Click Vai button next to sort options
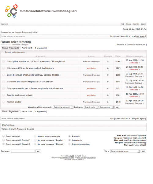This screenshot has width=153, height=184. click(x=117, y=107)
